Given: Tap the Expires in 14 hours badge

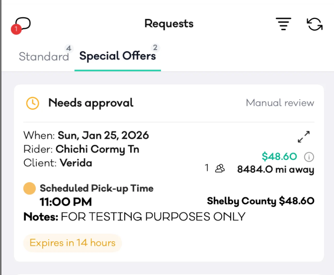Looking at the screenshot, I should click(x=73, y=243).
